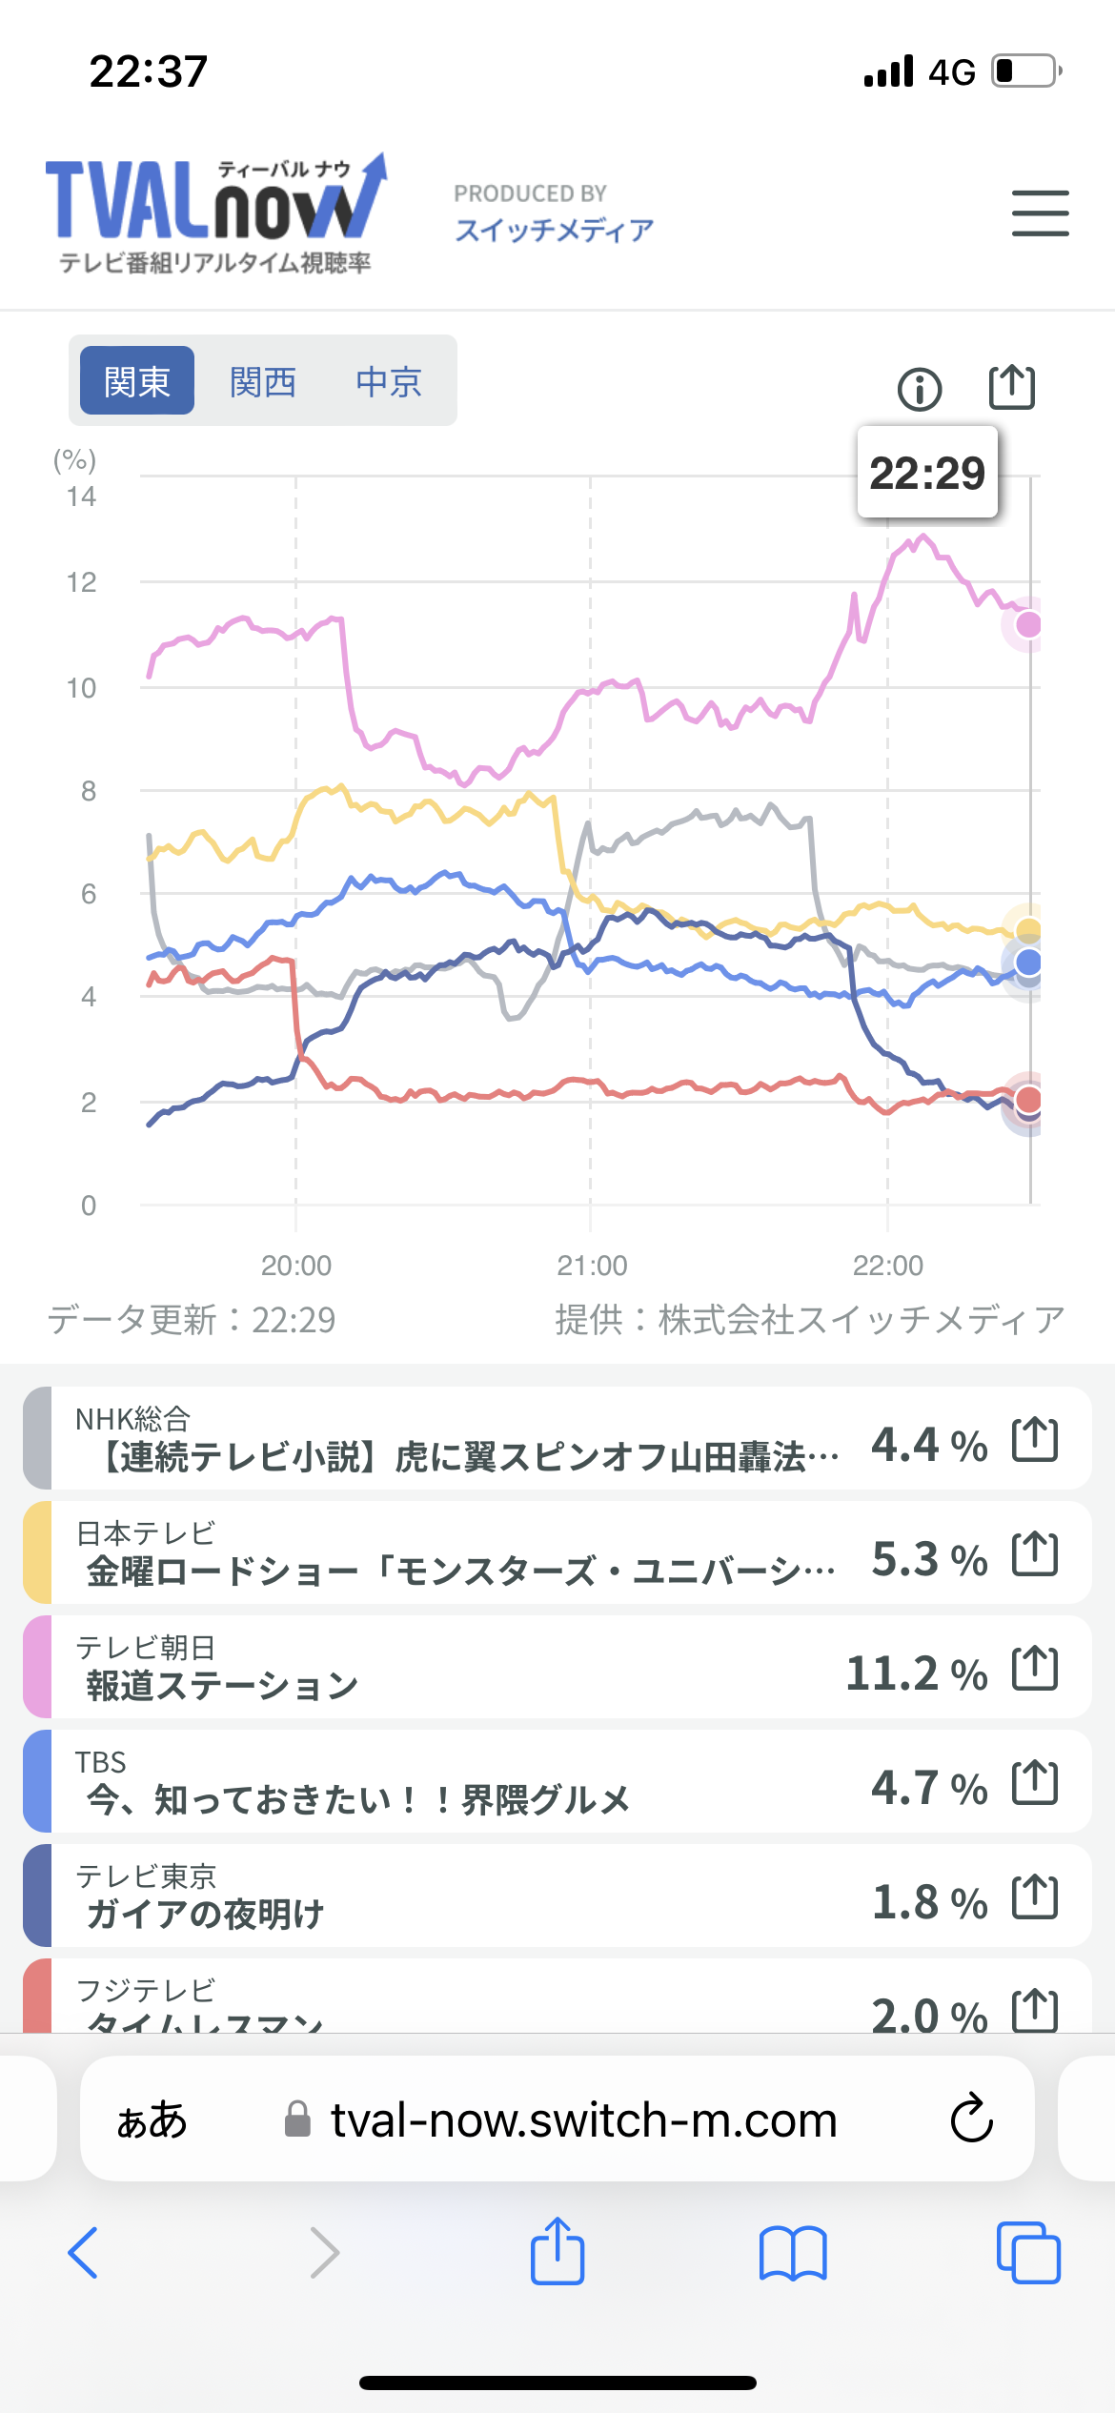1115x2413 pixels.
Task: Switch to the 中京 region tab
Action: click(x=389, y=381)
